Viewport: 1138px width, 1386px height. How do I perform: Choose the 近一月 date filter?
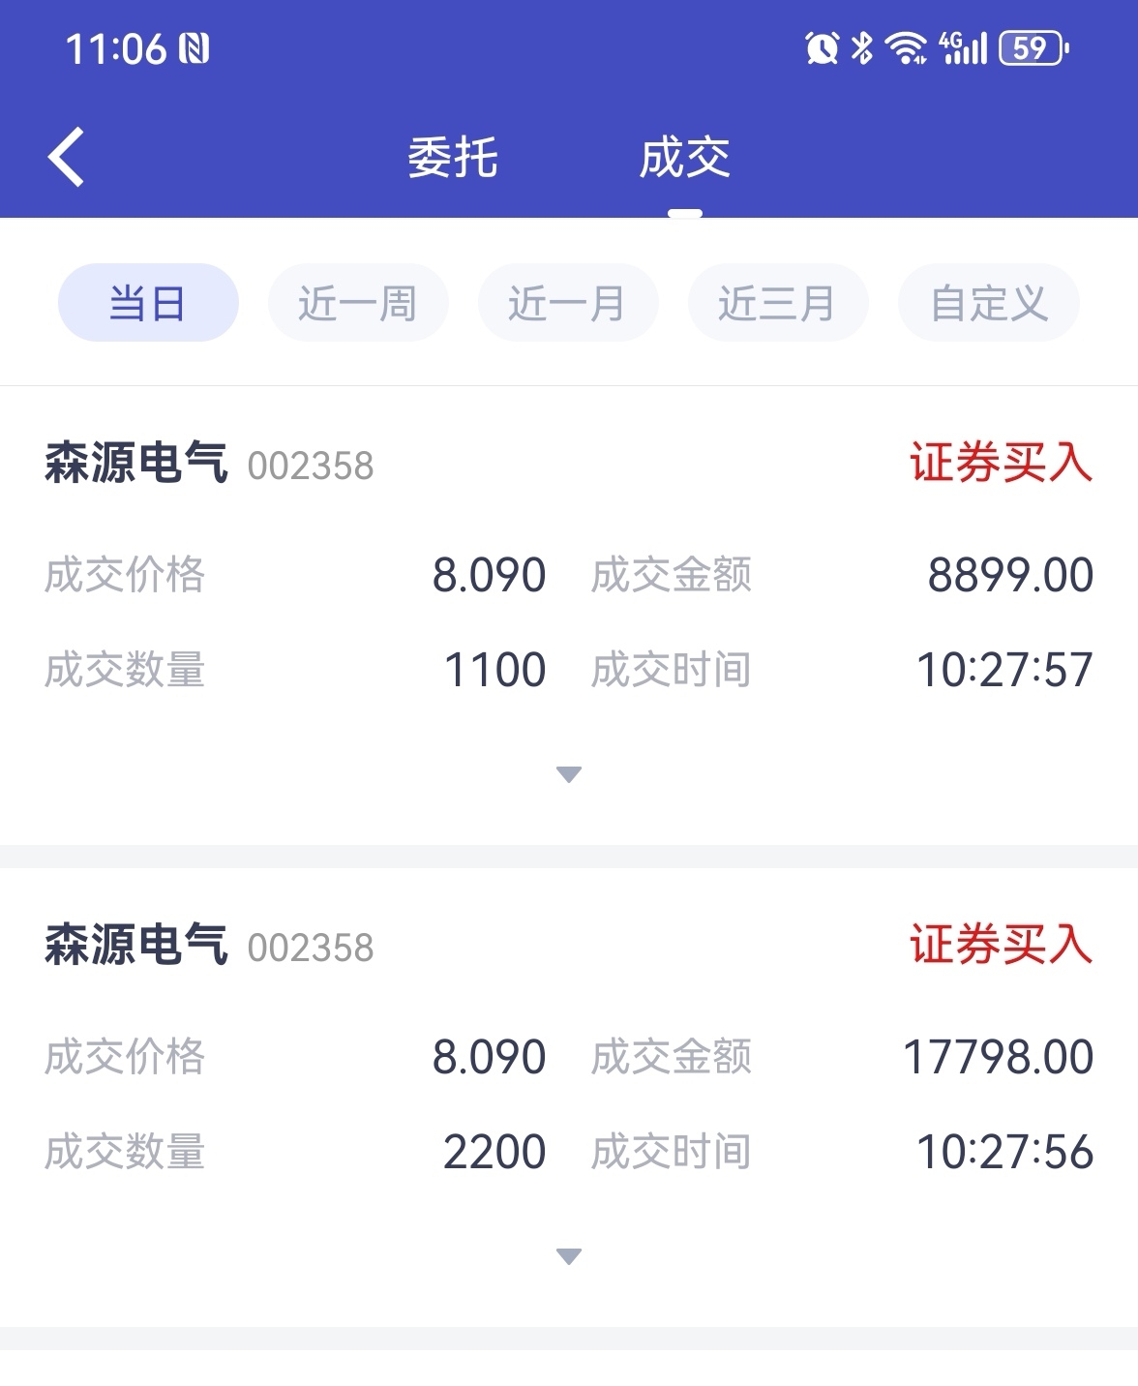pos(568,303)
